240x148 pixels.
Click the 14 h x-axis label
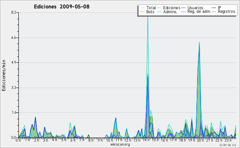(x=146, y=140)
